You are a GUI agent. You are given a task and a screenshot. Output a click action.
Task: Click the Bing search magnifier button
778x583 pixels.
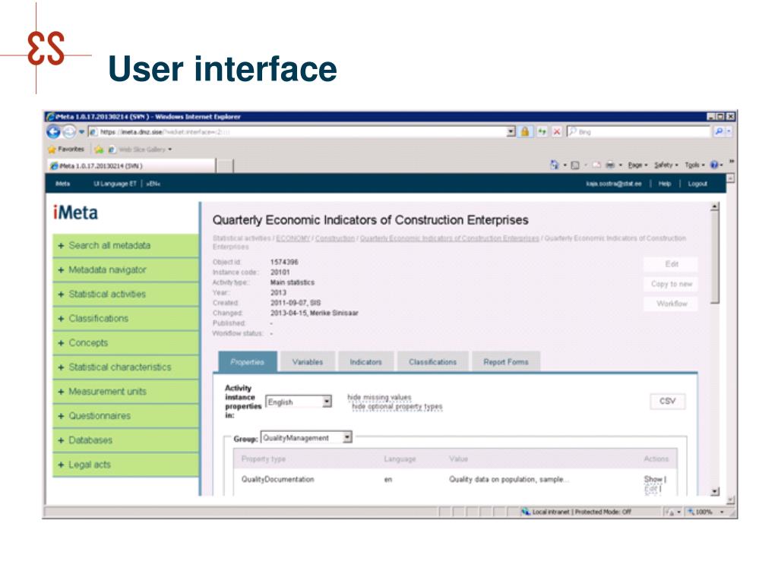[x=719, y=131]
